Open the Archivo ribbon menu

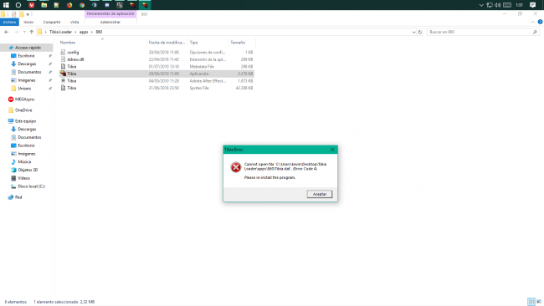click(9, 22)
